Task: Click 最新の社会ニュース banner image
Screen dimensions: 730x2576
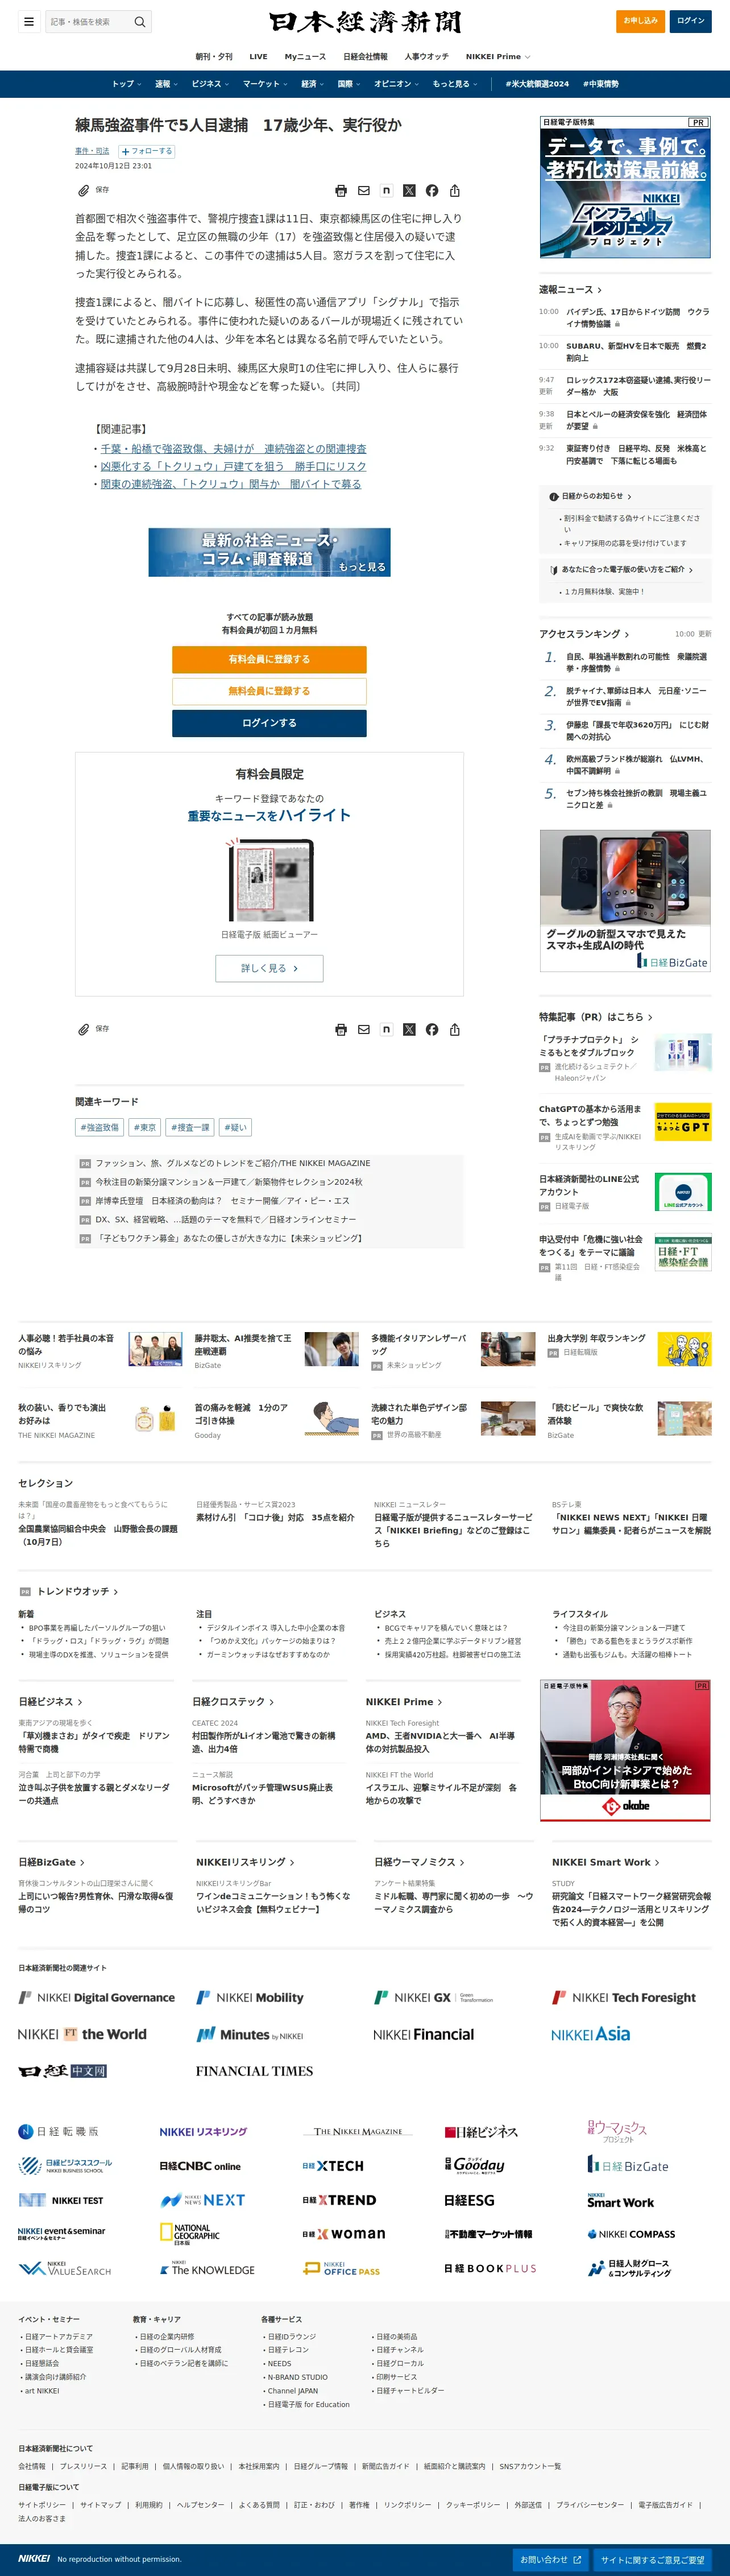Action: 269,552
